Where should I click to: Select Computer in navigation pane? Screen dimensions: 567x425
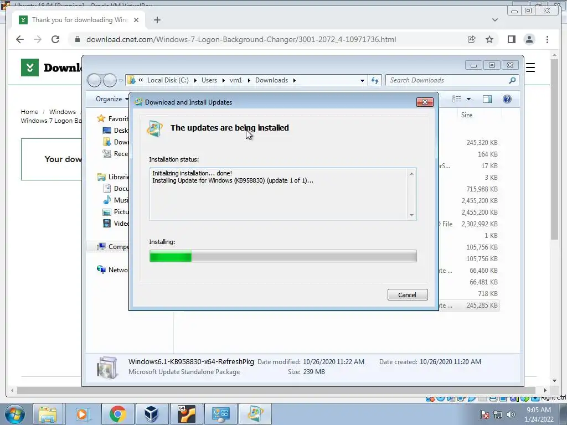coord(113,246)
